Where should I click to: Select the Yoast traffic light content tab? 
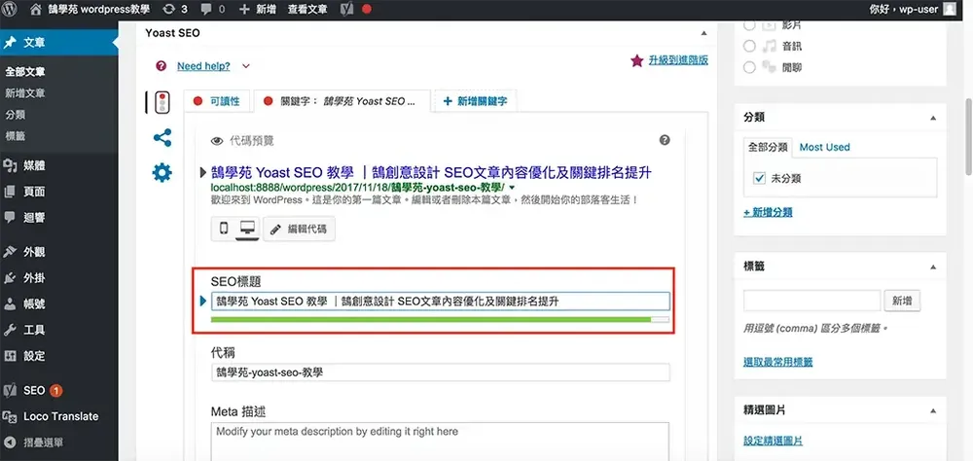[162, 102]
